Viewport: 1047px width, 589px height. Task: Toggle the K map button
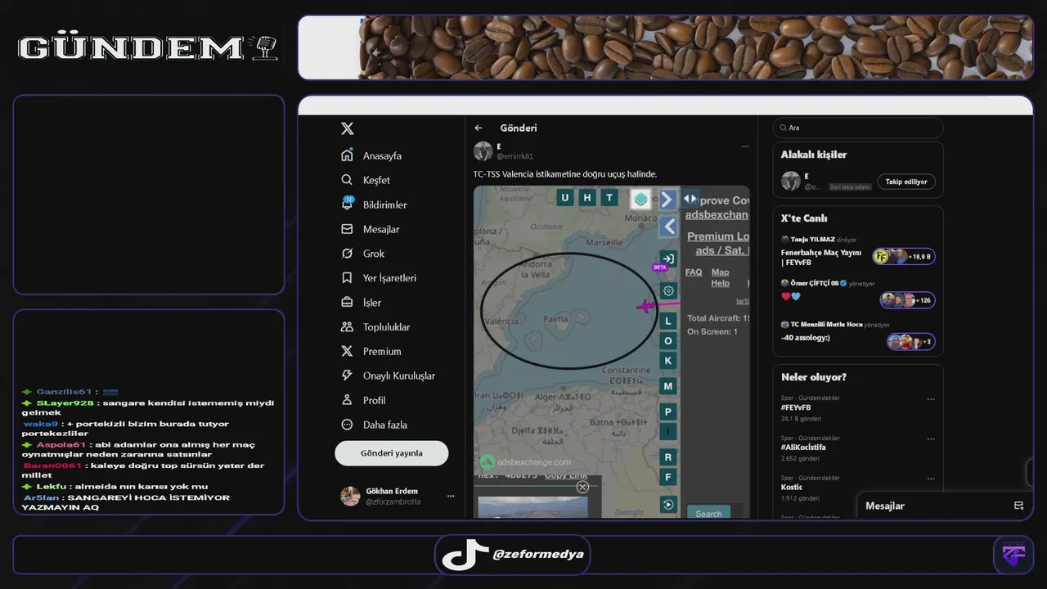click(668, 361)
